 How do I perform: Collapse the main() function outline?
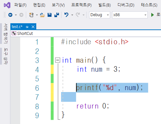pyautogui.click(x=58, y=60)
